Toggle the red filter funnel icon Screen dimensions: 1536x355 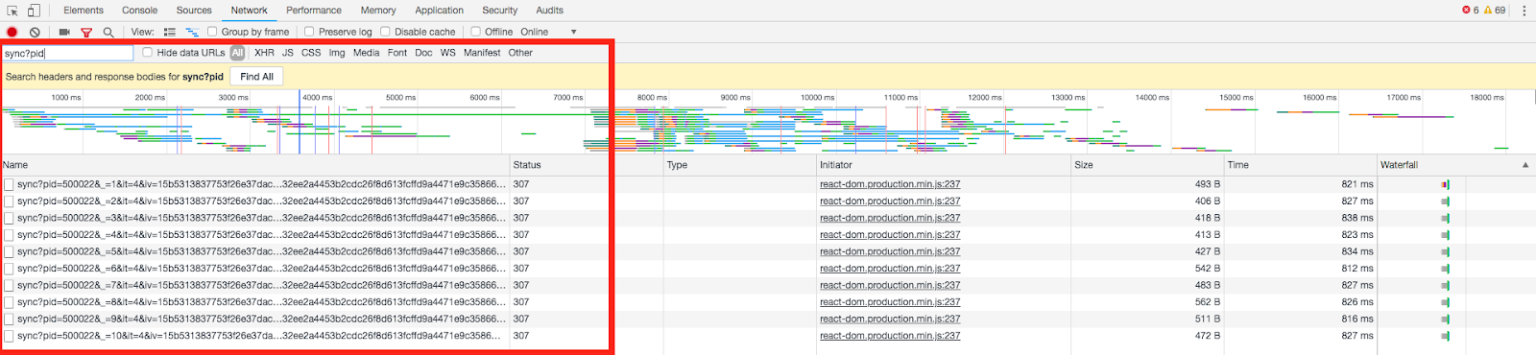click(86, 32)
